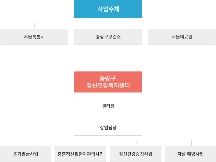Click connector between 사업주체 and 중랑구보건소
Viewport: 216px width, 162px height.
(x=108, y=24)
